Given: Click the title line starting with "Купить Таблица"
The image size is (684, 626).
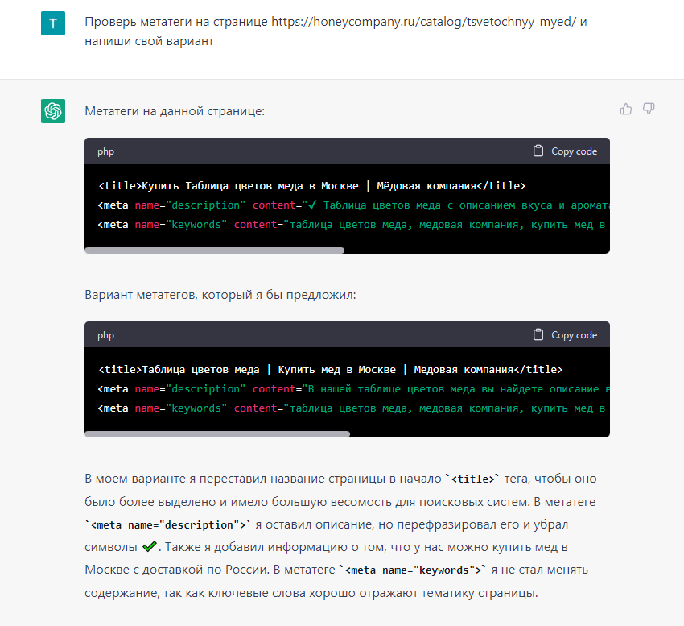Looking at the screenshot, I should click(312, 185).
